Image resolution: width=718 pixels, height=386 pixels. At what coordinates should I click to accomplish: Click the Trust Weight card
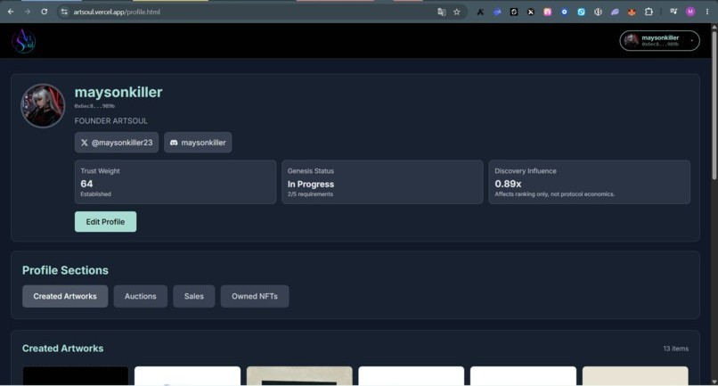pyautogui.click(x=175, y=182)
